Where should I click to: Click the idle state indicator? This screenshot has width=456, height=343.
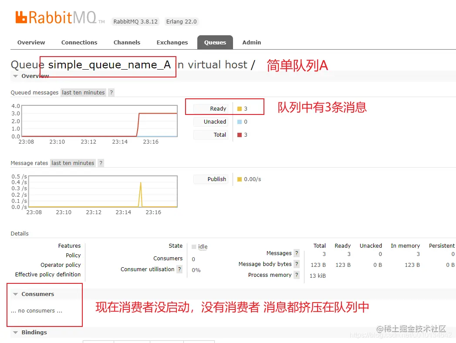coord(200,247)
